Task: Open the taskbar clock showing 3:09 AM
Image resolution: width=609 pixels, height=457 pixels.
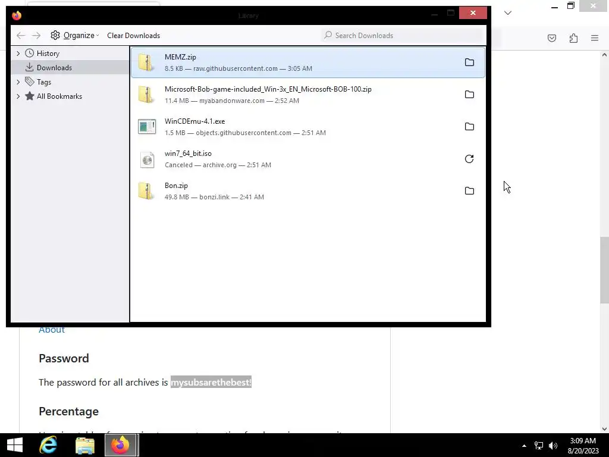Action: click(583, 446)
